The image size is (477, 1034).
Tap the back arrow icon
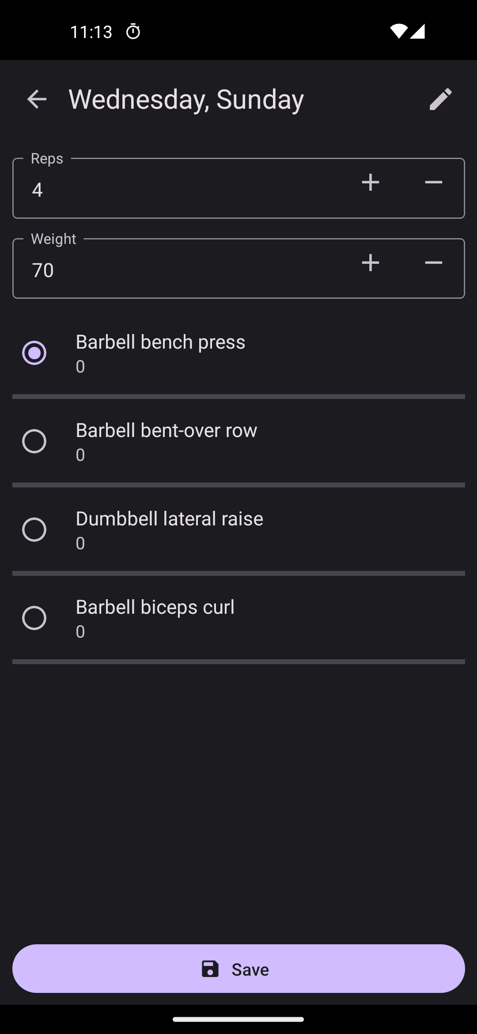(37, 99)
